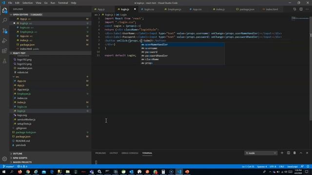The height and width of the screenshot is (175, 312).
Task: Collapse the Open Editors section
Action: (11, 15)
